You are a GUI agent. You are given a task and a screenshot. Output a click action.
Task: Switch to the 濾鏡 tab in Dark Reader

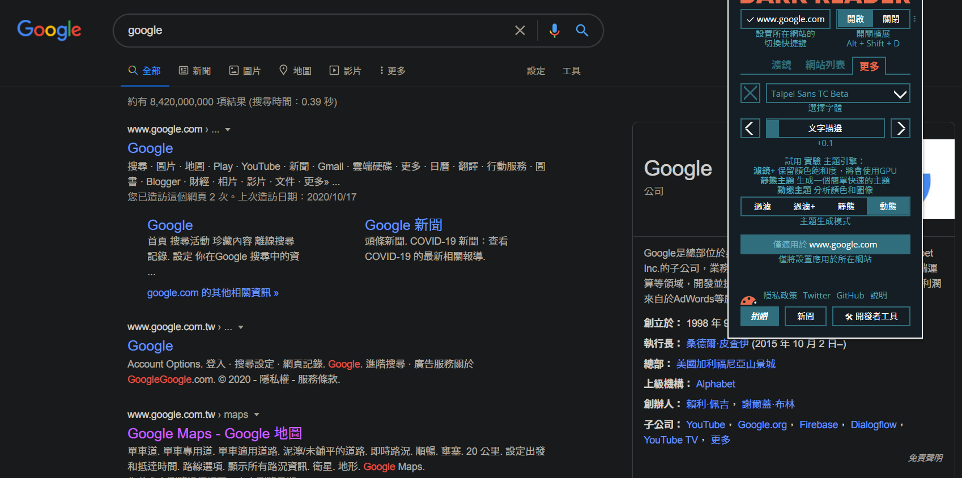(781, 65)
